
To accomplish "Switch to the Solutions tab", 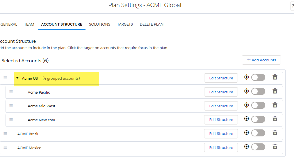I will click(99, 24).
